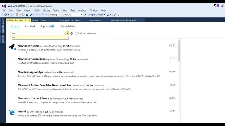This screenshot has height=126, width=225.
Task: Switch to the EmployeeController.cs tab
Action: [x=70, y=20]
